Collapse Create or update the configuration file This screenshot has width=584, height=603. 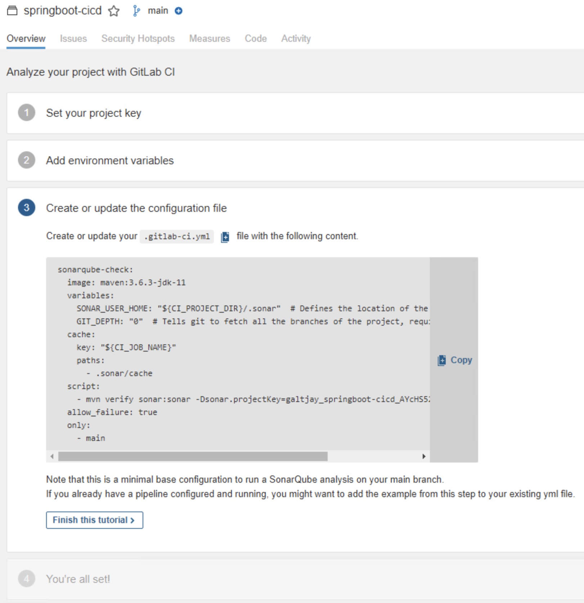(136, 208)
